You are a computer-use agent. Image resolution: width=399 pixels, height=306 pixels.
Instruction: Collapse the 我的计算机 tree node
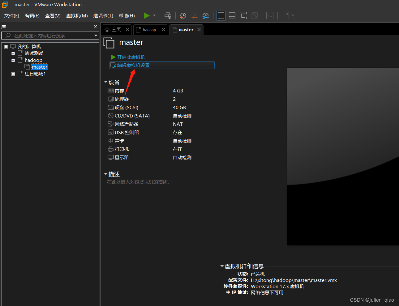(6, 47)
